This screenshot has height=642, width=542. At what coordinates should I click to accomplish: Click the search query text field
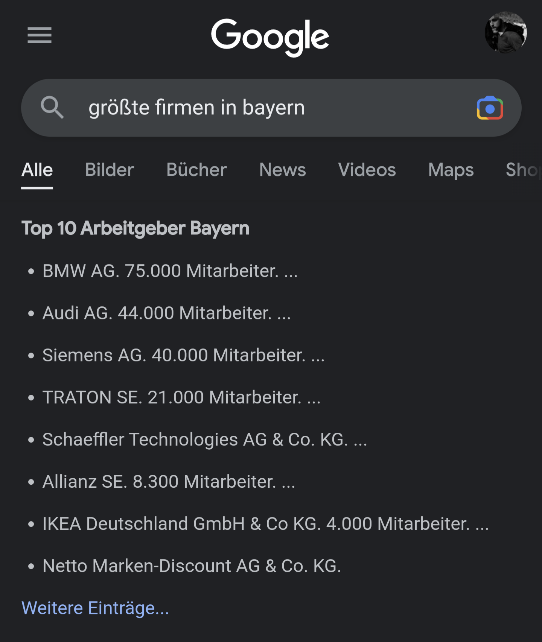click(263, 108)
